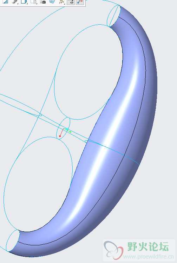Toggle the spin center nodes icon
The height and width of the screenshot is (263, 177).
pos(80,2)
